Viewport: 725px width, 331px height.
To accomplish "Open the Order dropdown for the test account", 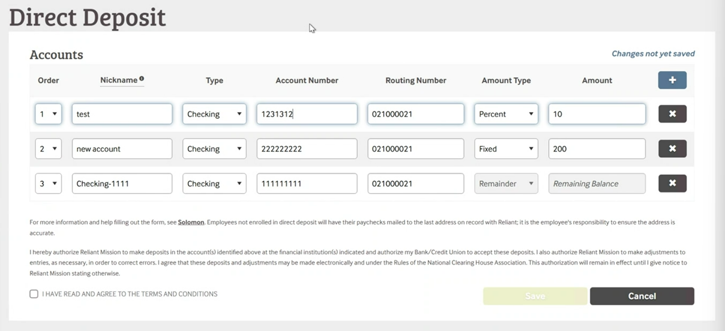I will pyautogui.click(x=48, y=114).
